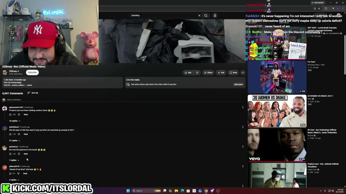The width and height of the screenshot is (346, 194).
Task: Open File Explorer from the taskbar
Action: tap(176, 191)
